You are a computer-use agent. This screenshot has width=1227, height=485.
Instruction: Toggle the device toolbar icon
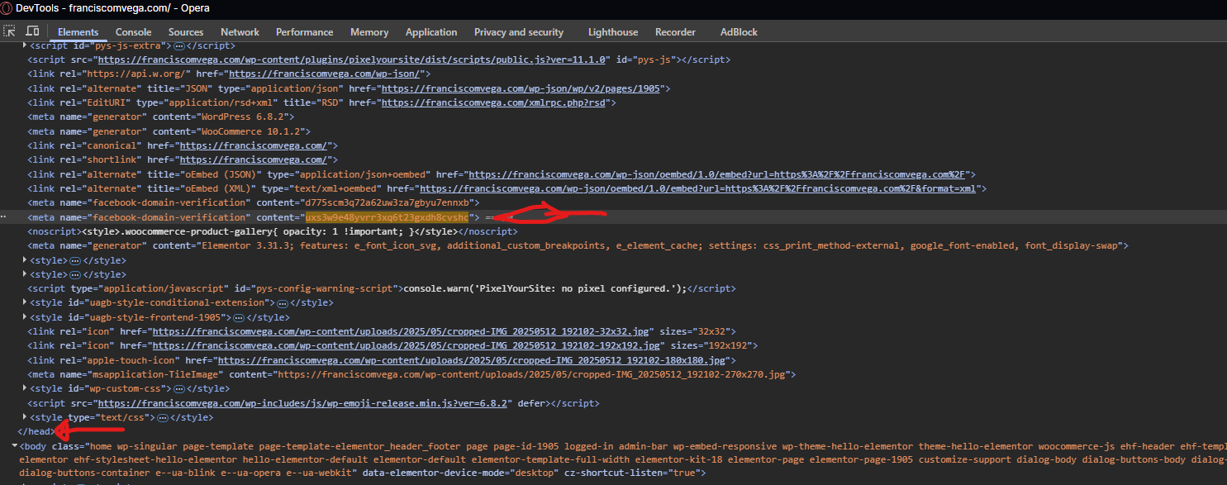[32, 31]
